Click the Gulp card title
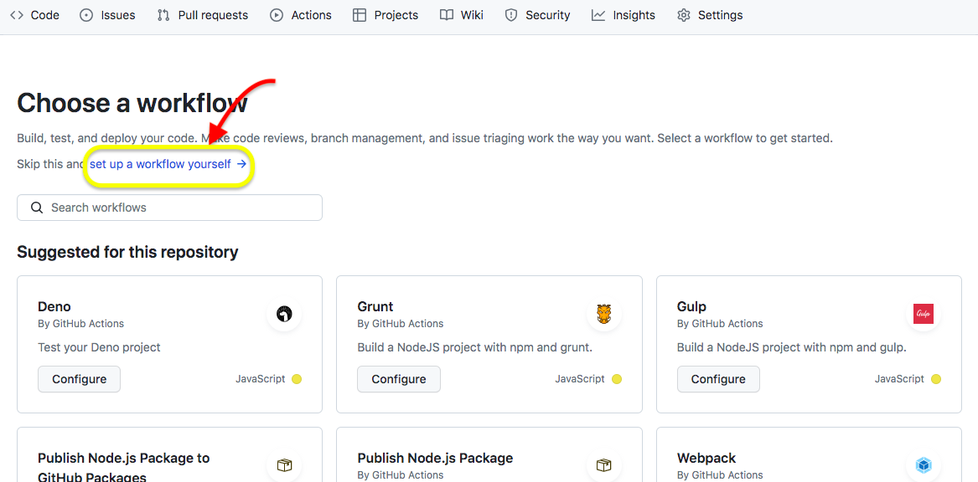The height and width of the screenshot is (482, 978). click(691, 306)
